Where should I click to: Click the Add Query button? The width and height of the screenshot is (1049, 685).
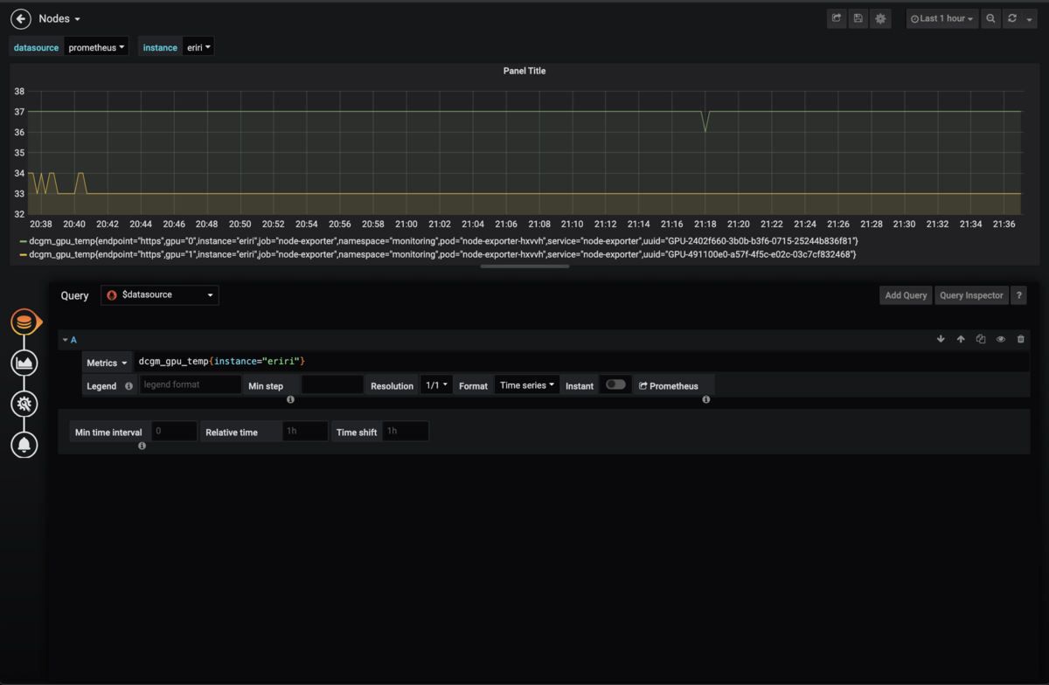pos(906,295)
